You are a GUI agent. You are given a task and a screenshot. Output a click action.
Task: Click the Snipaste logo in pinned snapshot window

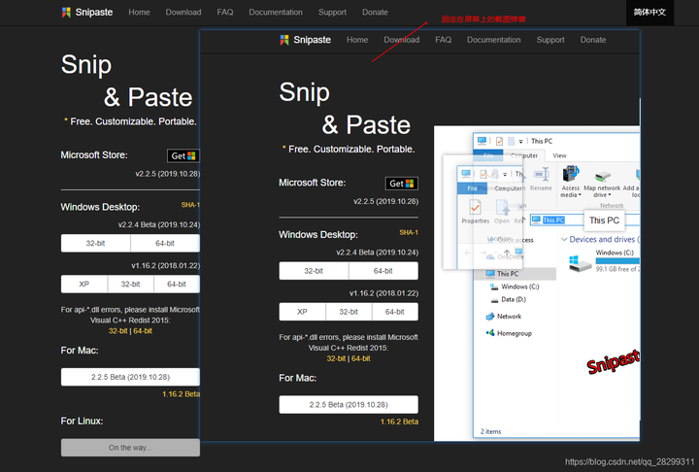point(284,40)
